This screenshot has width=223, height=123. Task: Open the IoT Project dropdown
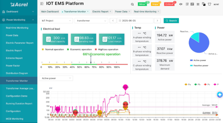(x=56, y=21)
